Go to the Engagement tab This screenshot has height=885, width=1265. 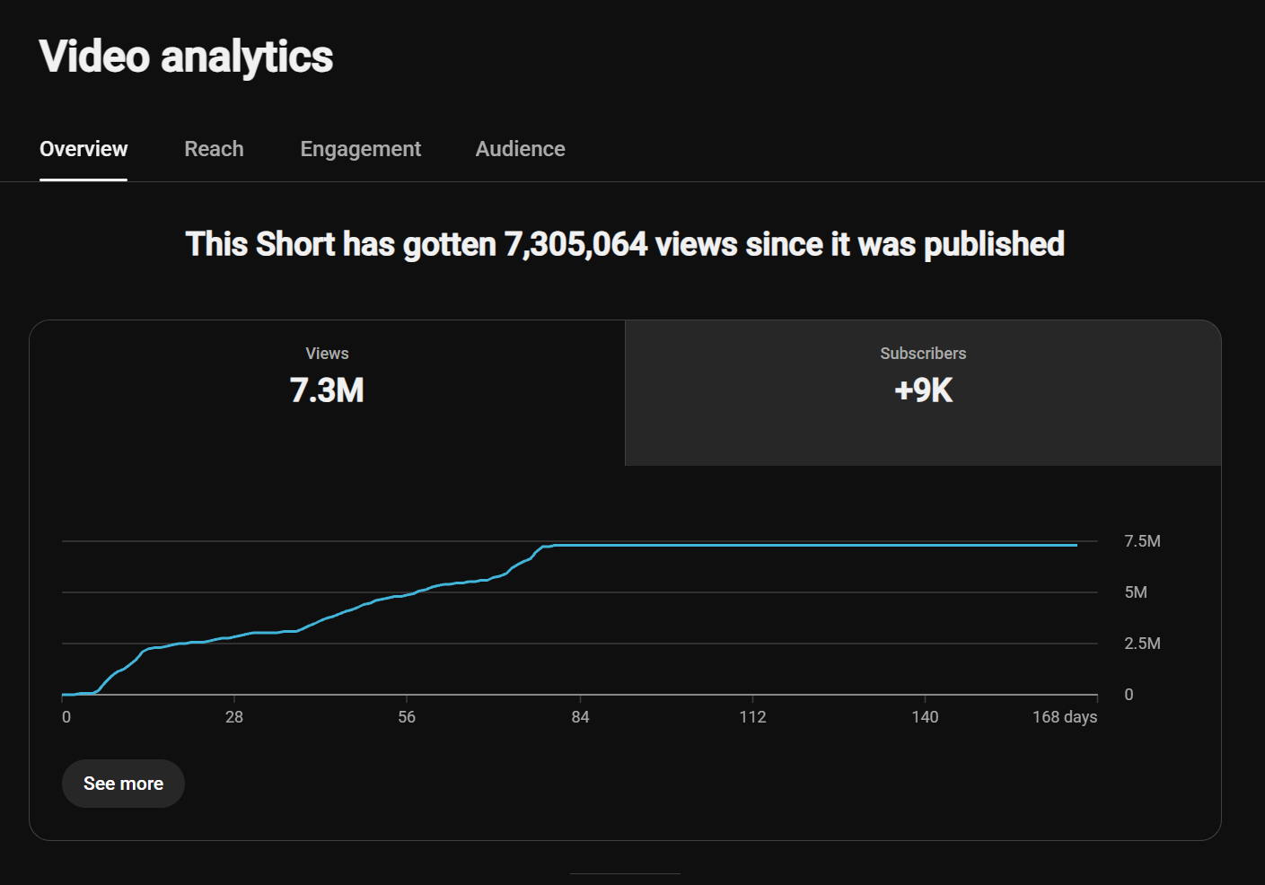click(x=360, y=149)
